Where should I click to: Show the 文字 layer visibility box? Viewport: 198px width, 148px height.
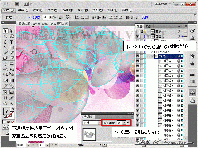point(137,31)
